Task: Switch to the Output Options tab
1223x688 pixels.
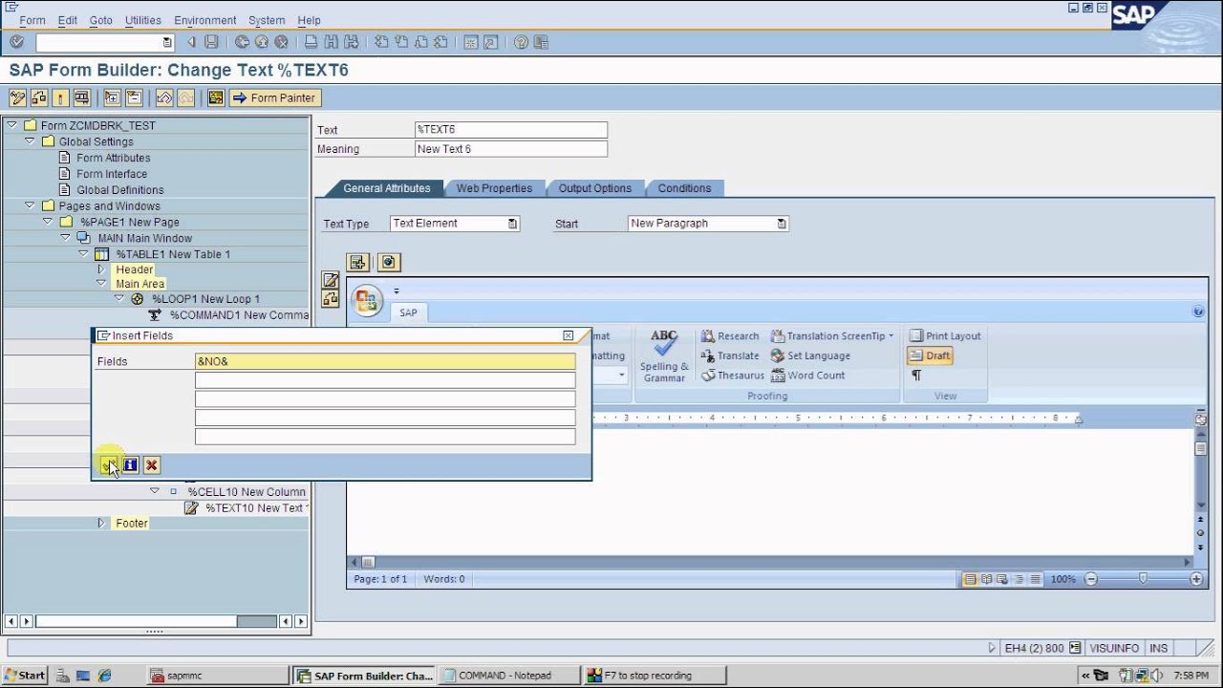Action: pyautogui.click(x=594, y=188)
